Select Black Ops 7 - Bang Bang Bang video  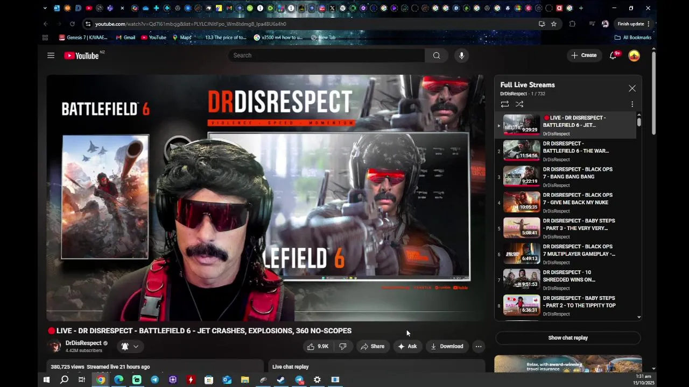point(565,177)
